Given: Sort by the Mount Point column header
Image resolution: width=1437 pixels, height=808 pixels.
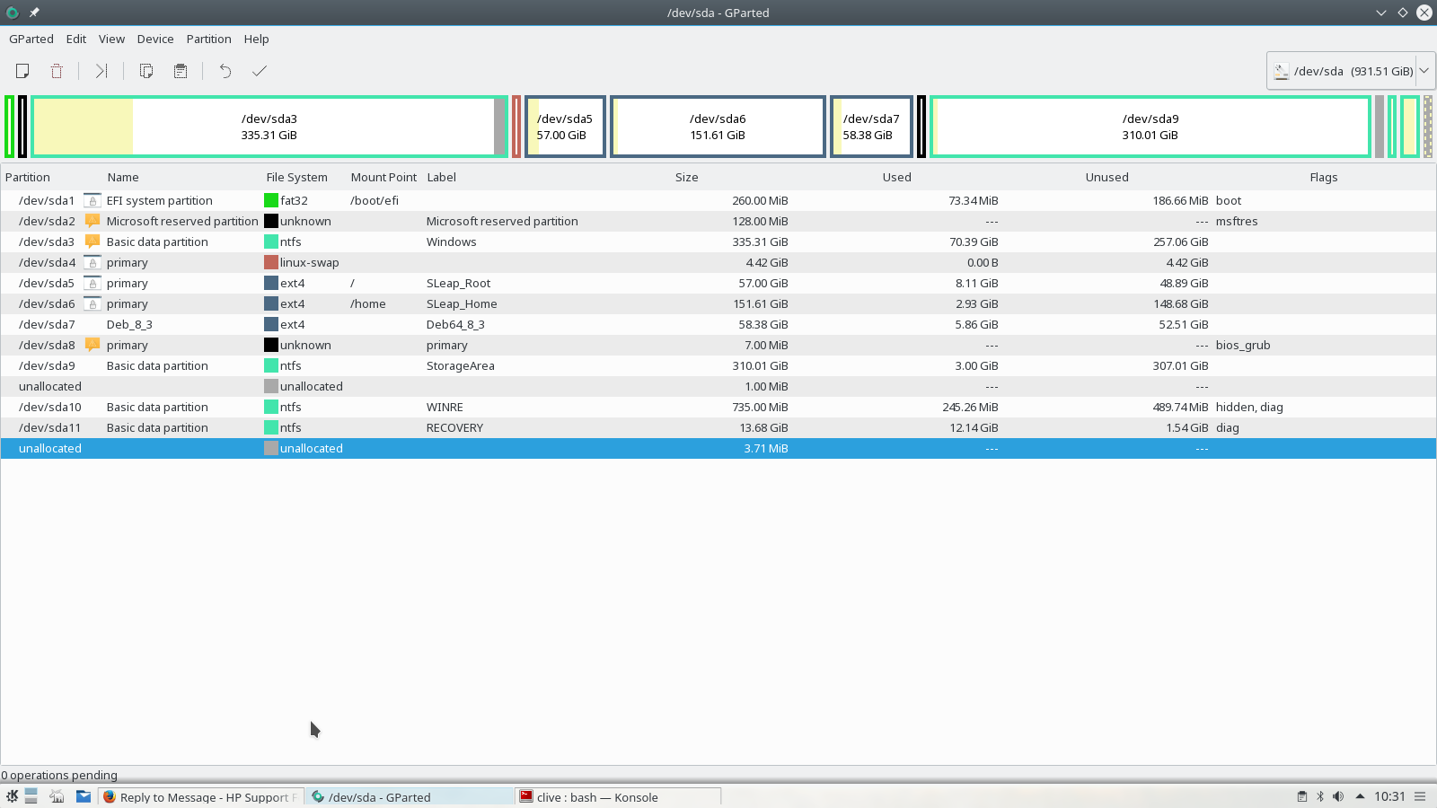Looking at the screenshot, I should (383, 177).
